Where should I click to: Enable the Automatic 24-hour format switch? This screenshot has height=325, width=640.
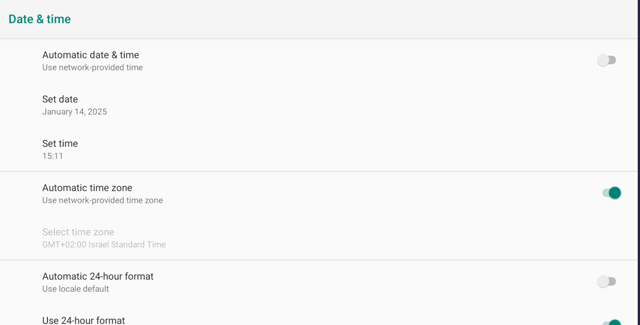pyautogui.click(x=606, y=282)
